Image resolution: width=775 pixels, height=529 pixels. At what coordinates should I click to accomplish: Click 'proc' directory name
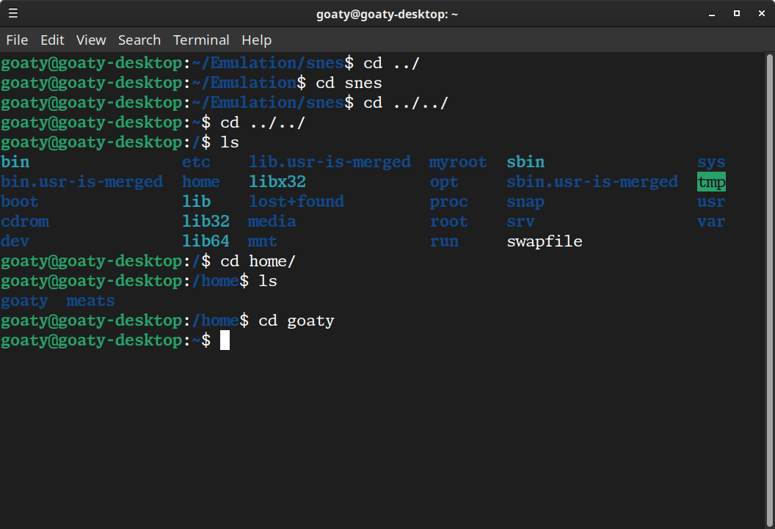449,202
